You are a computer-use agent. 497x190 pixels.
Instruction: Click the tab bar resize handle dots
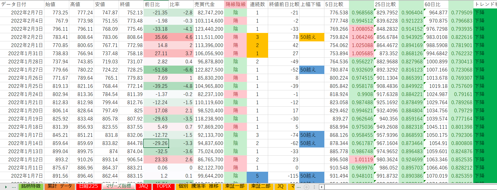(x=314, y=187)
